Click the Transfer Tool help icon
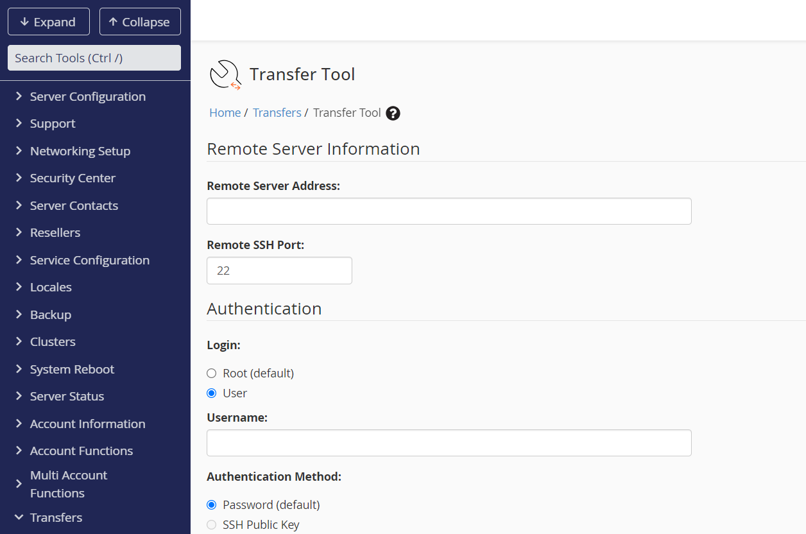Viewport: 806px width, 534px height. 392,112
